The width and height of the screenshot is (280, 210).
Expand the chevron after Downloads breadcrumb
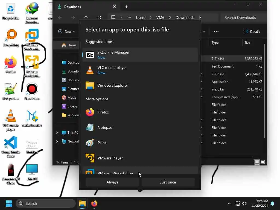pyautogui.click(x=200, y=17)
